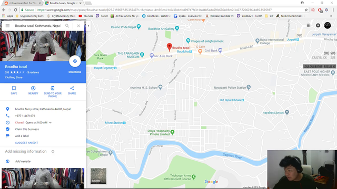The height and width of the screenshot is (189, 337).
Task: Collapse the side panel arrow
Action: 88,26
